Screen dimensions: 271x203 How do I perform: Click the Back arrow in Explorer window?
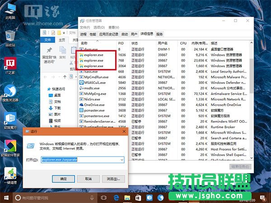point(45,77)
